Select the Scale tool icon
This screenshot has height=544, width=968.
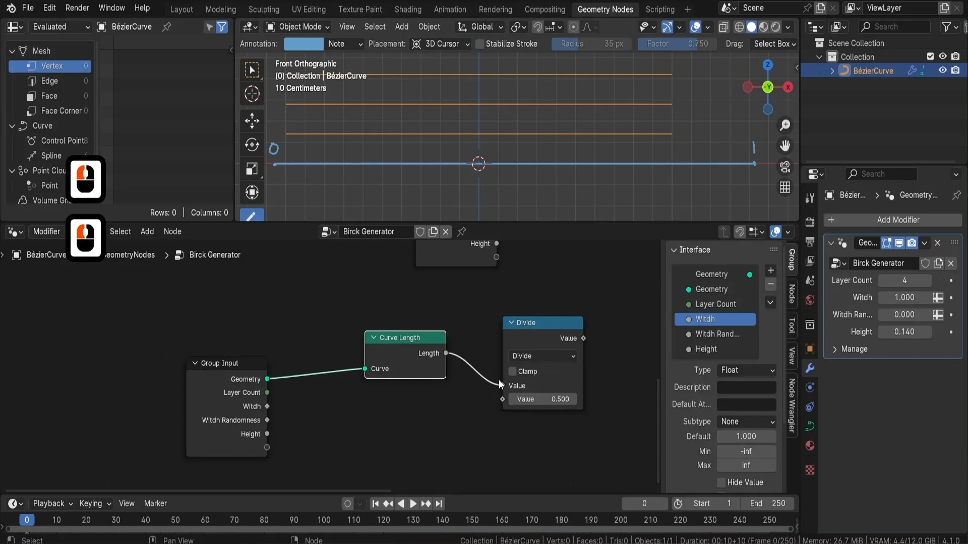(252, 169)
